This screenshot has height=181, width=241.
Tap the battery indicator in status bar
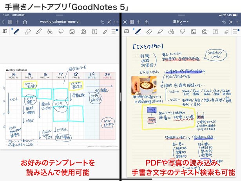click(235, 15)
